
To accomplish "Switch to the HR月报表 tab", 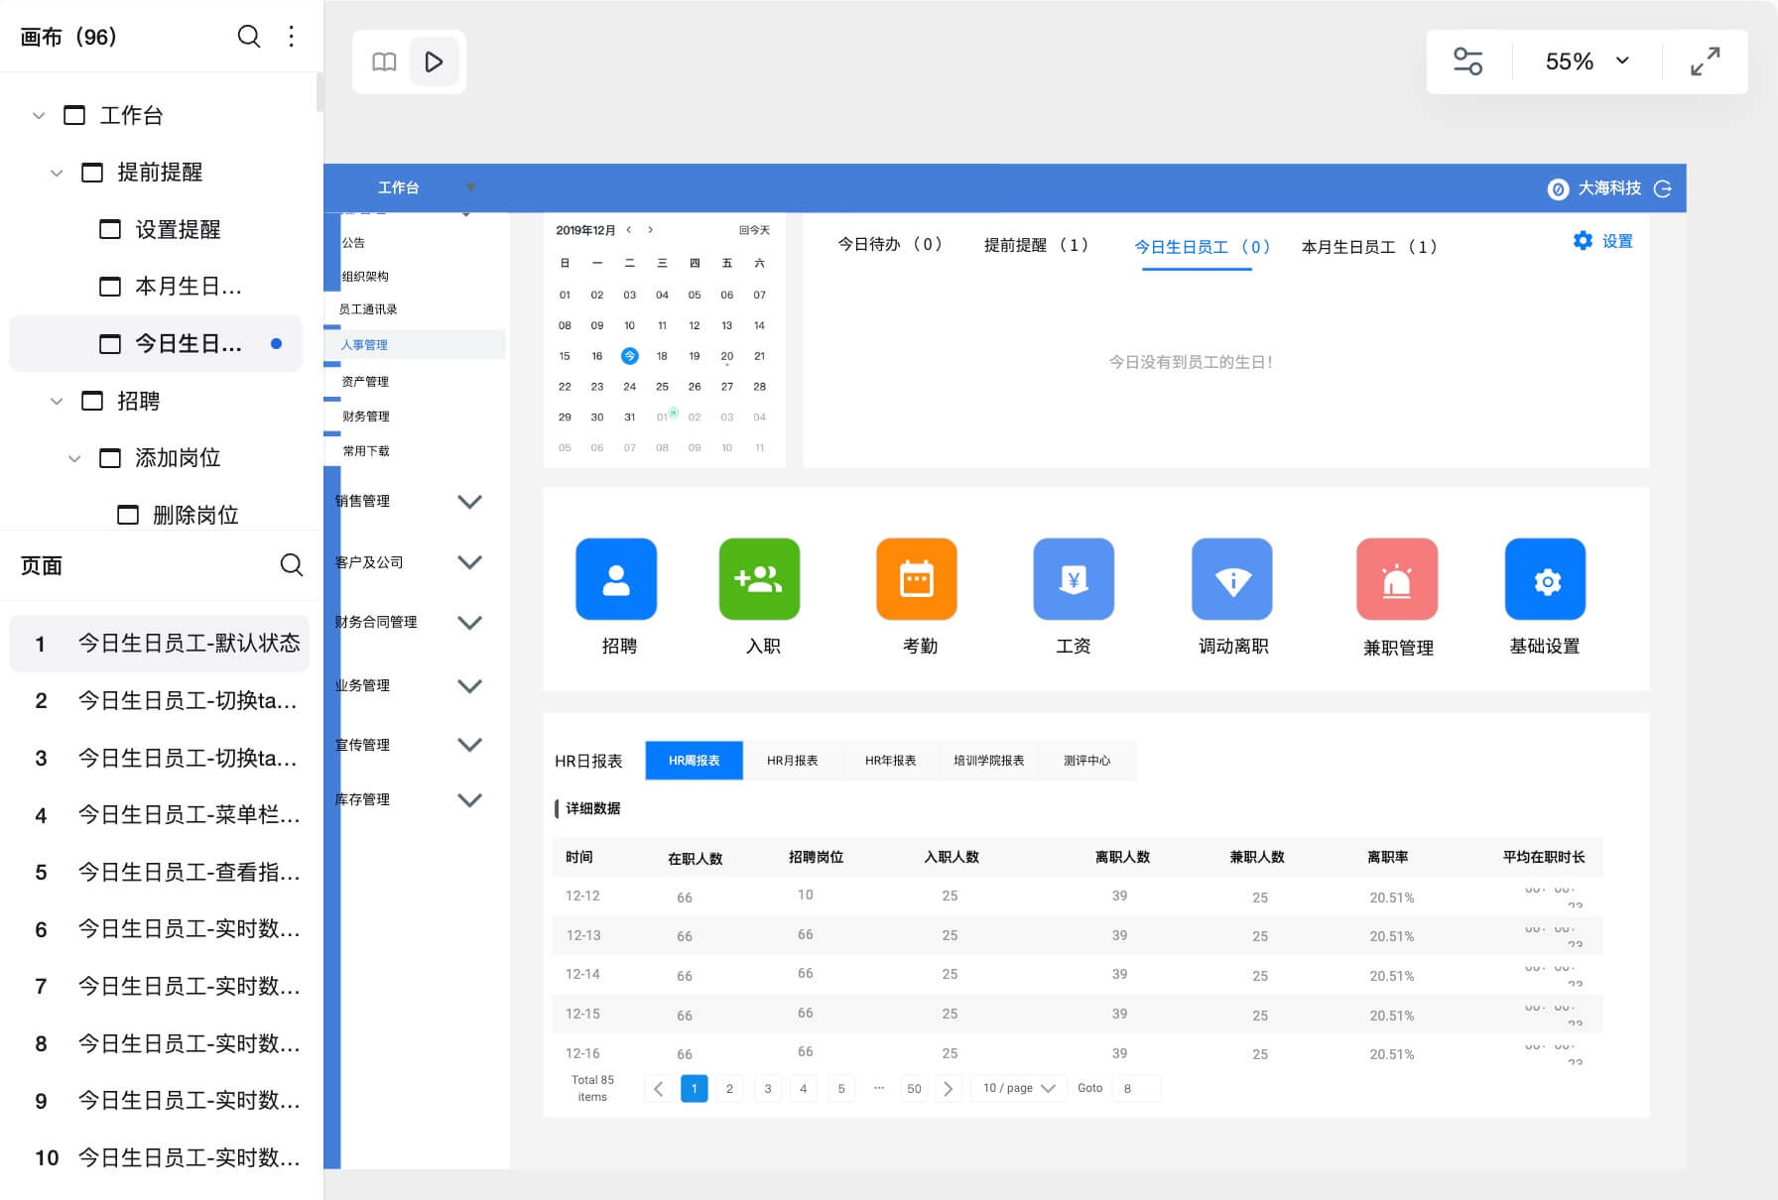I will pos(793,761).
